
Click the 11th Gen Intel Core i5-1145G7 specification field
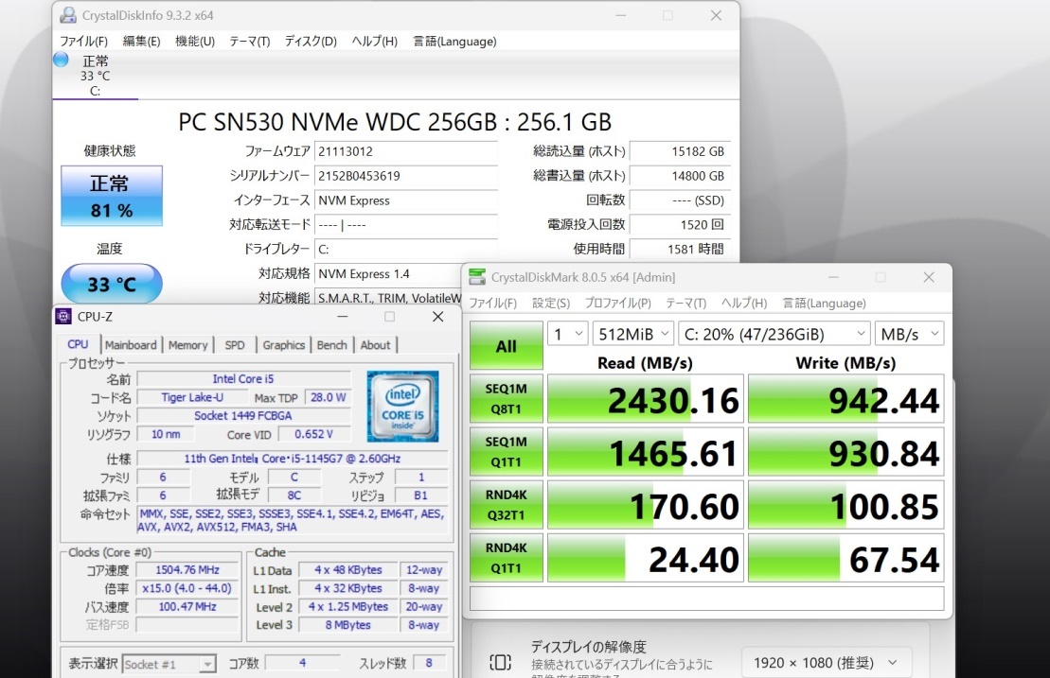292,459
